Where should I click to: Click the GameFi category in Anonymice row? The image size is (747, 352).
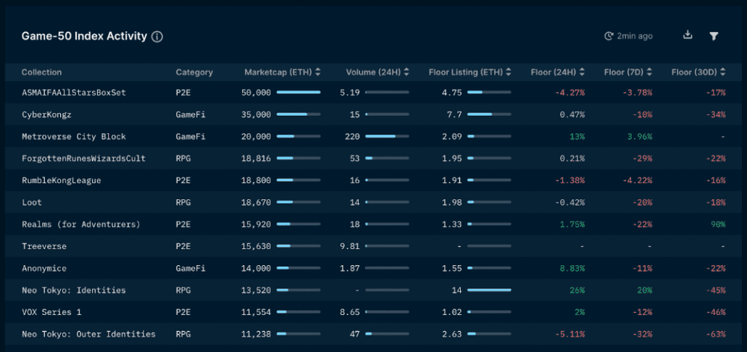(x=191, y=268)
